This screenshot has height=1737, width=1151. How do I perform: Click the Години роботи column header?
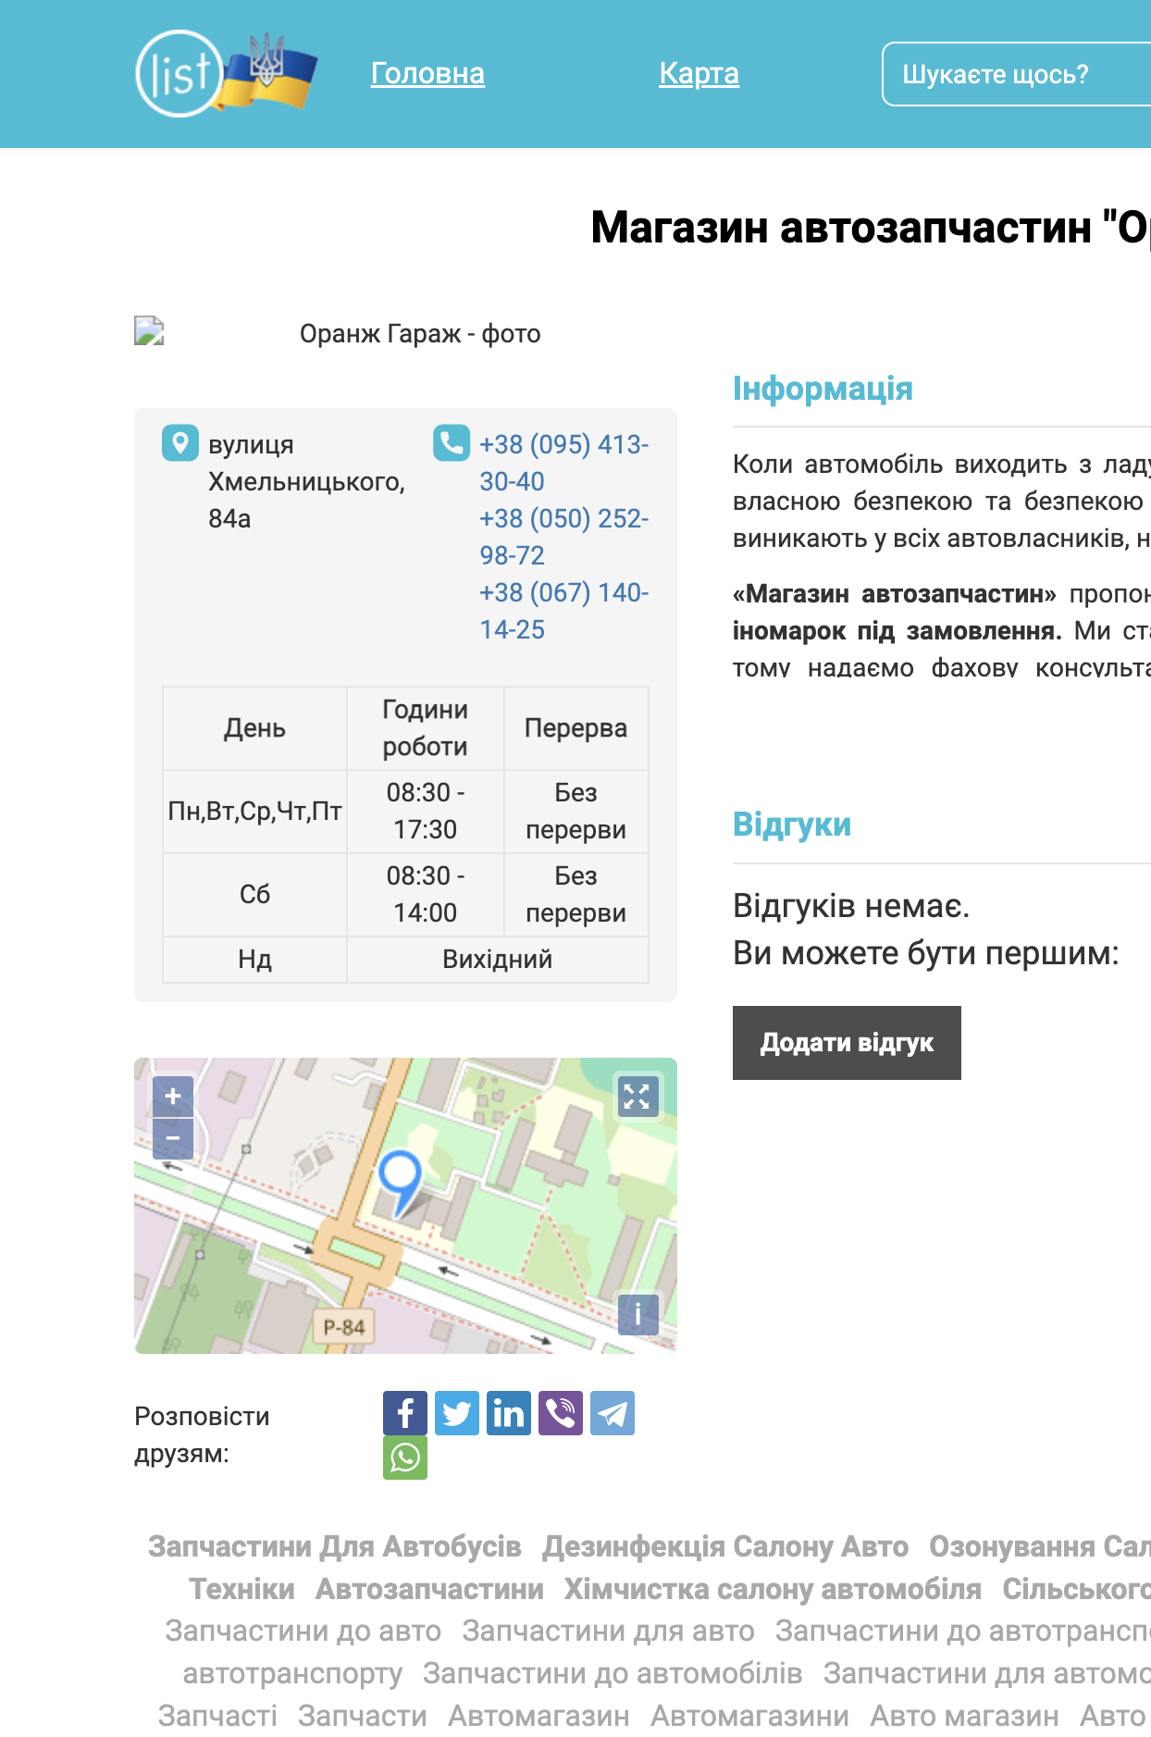[x=426, y=728]
